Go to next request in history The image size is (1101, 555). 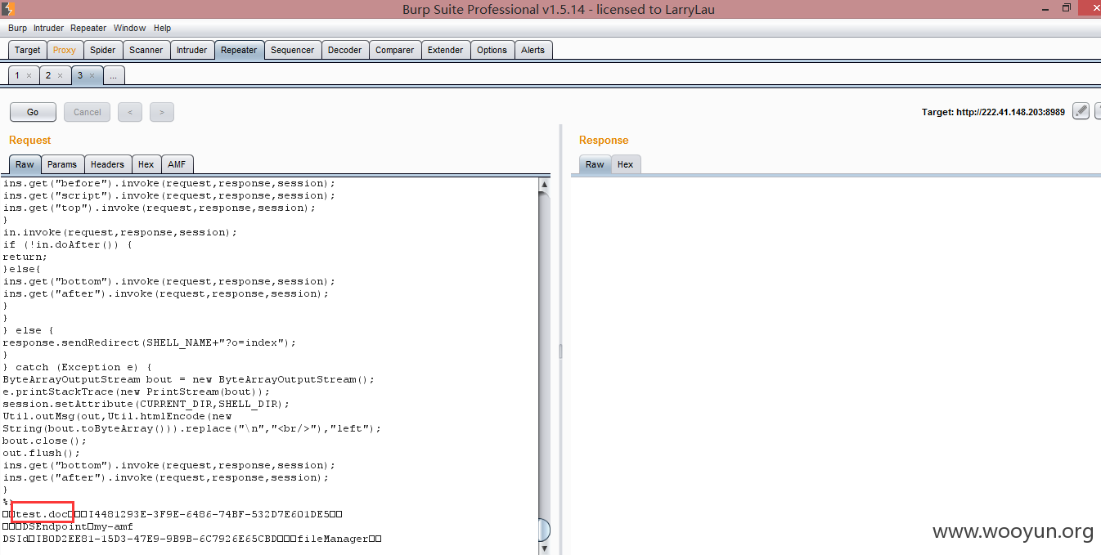[162, 112]
